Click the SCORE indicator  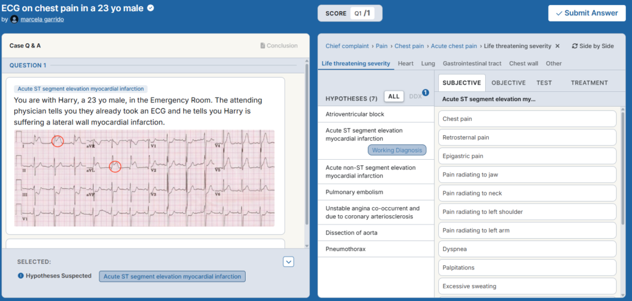coord(350,14)
